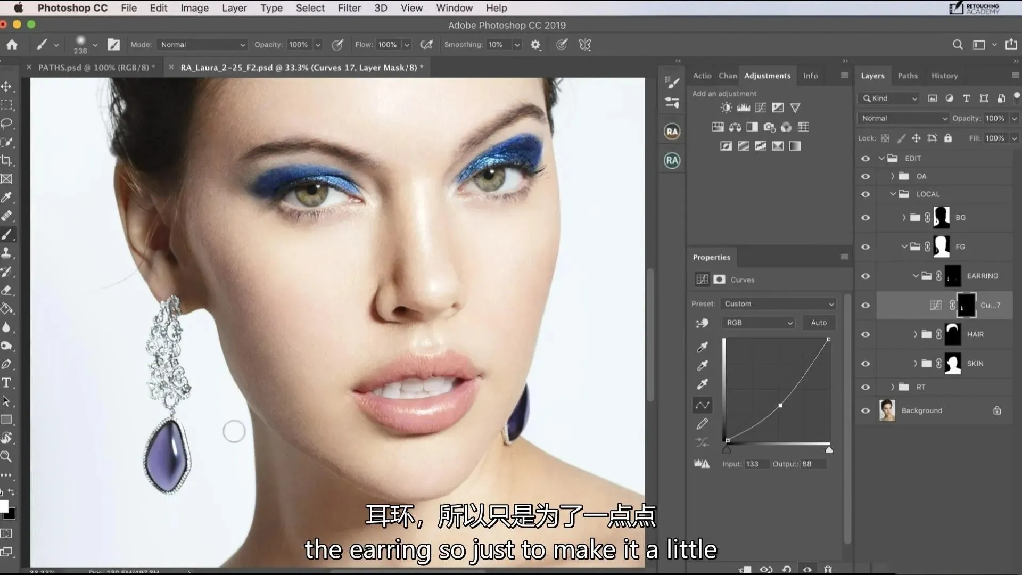The height and width of the screenshot is (575, 1022).
Task: Select the Lasso tool
Action: click(x=6, y=124)
